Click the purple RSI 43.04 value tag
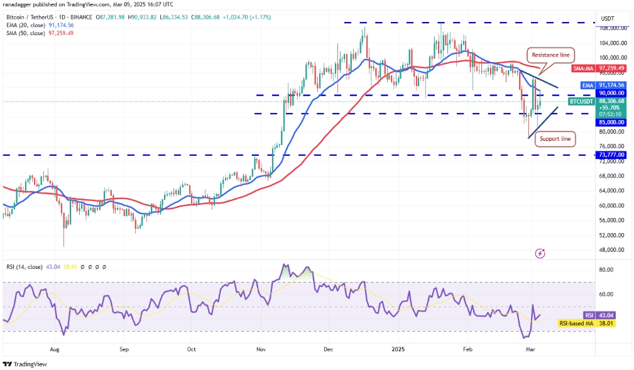This screenshot has height=370, width=634. point(599,315)
